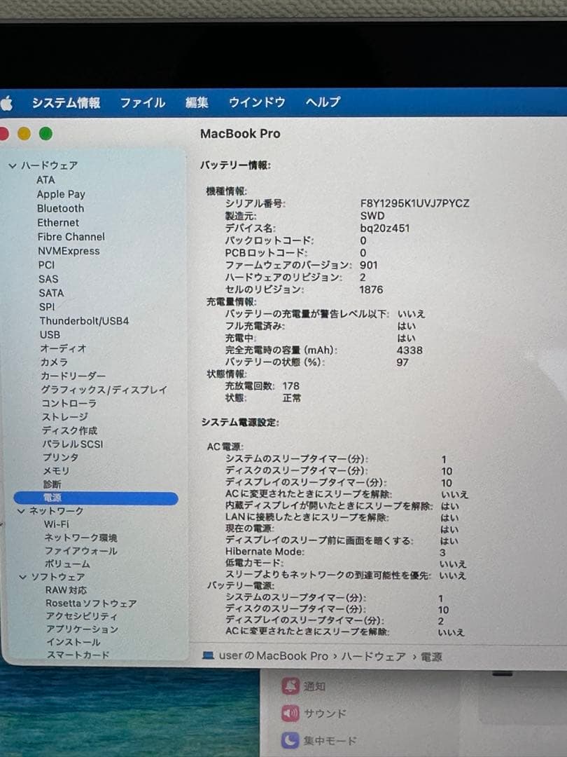Open the ファイル menu
Viewport: 567px width, 757px height.
142,102
